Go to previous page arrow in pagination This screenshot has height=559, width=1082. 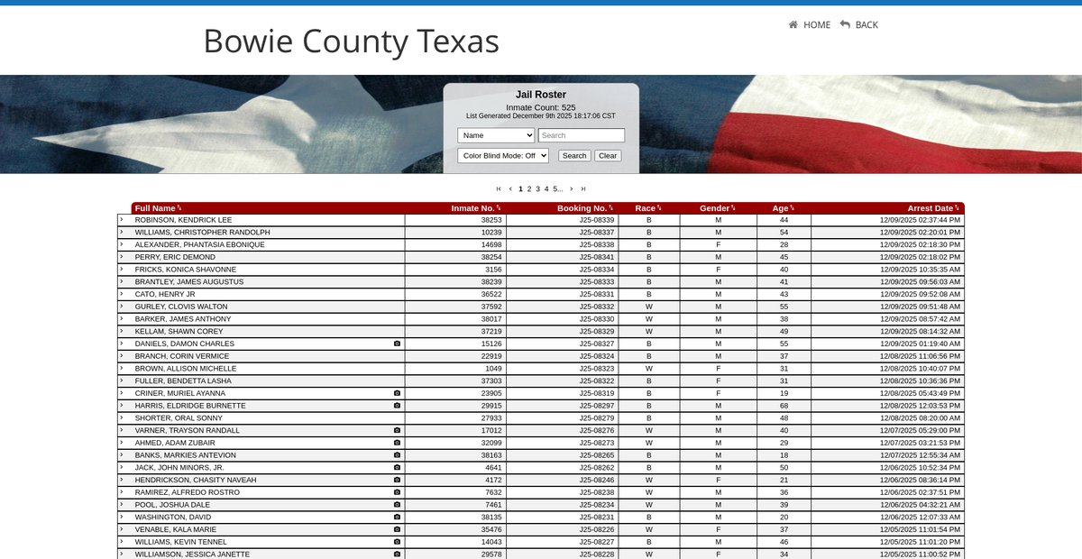click(510, 189)
